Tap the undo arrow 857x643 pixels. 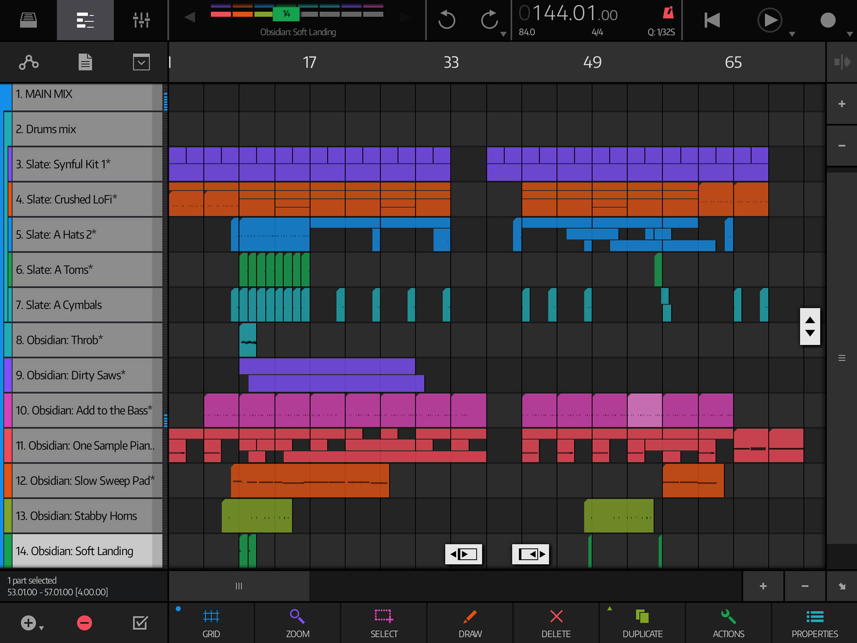(446, 20)
